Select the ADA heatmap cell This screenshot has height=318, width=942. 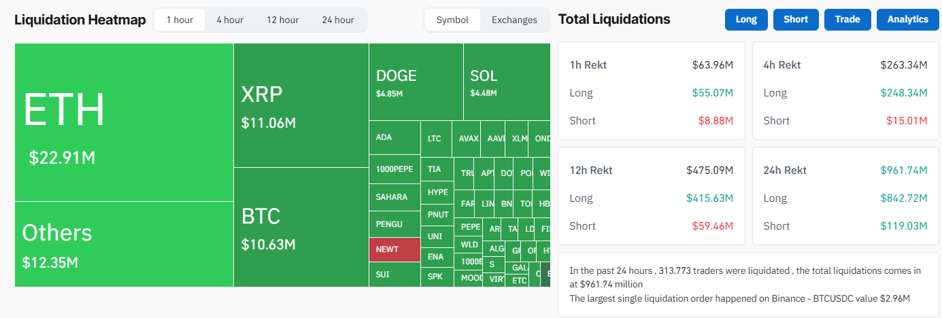pos(394,138)
